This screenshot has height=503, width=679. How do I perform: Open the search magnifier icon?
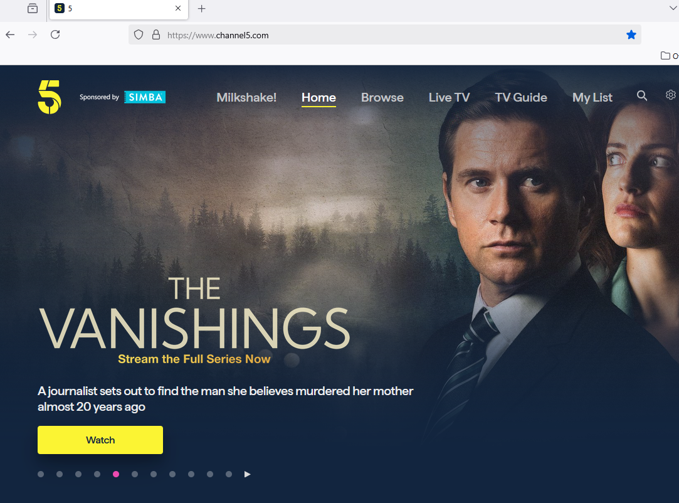(642, 96)
